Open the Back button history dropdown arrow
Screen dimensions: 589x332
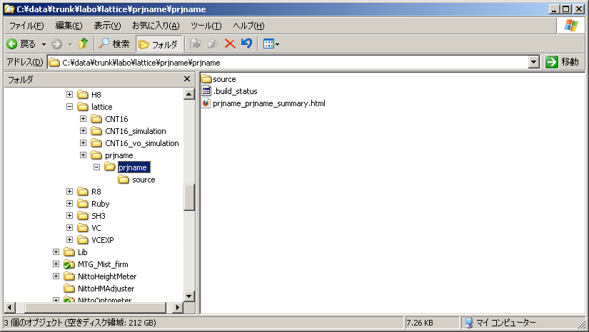click(44, 45)
